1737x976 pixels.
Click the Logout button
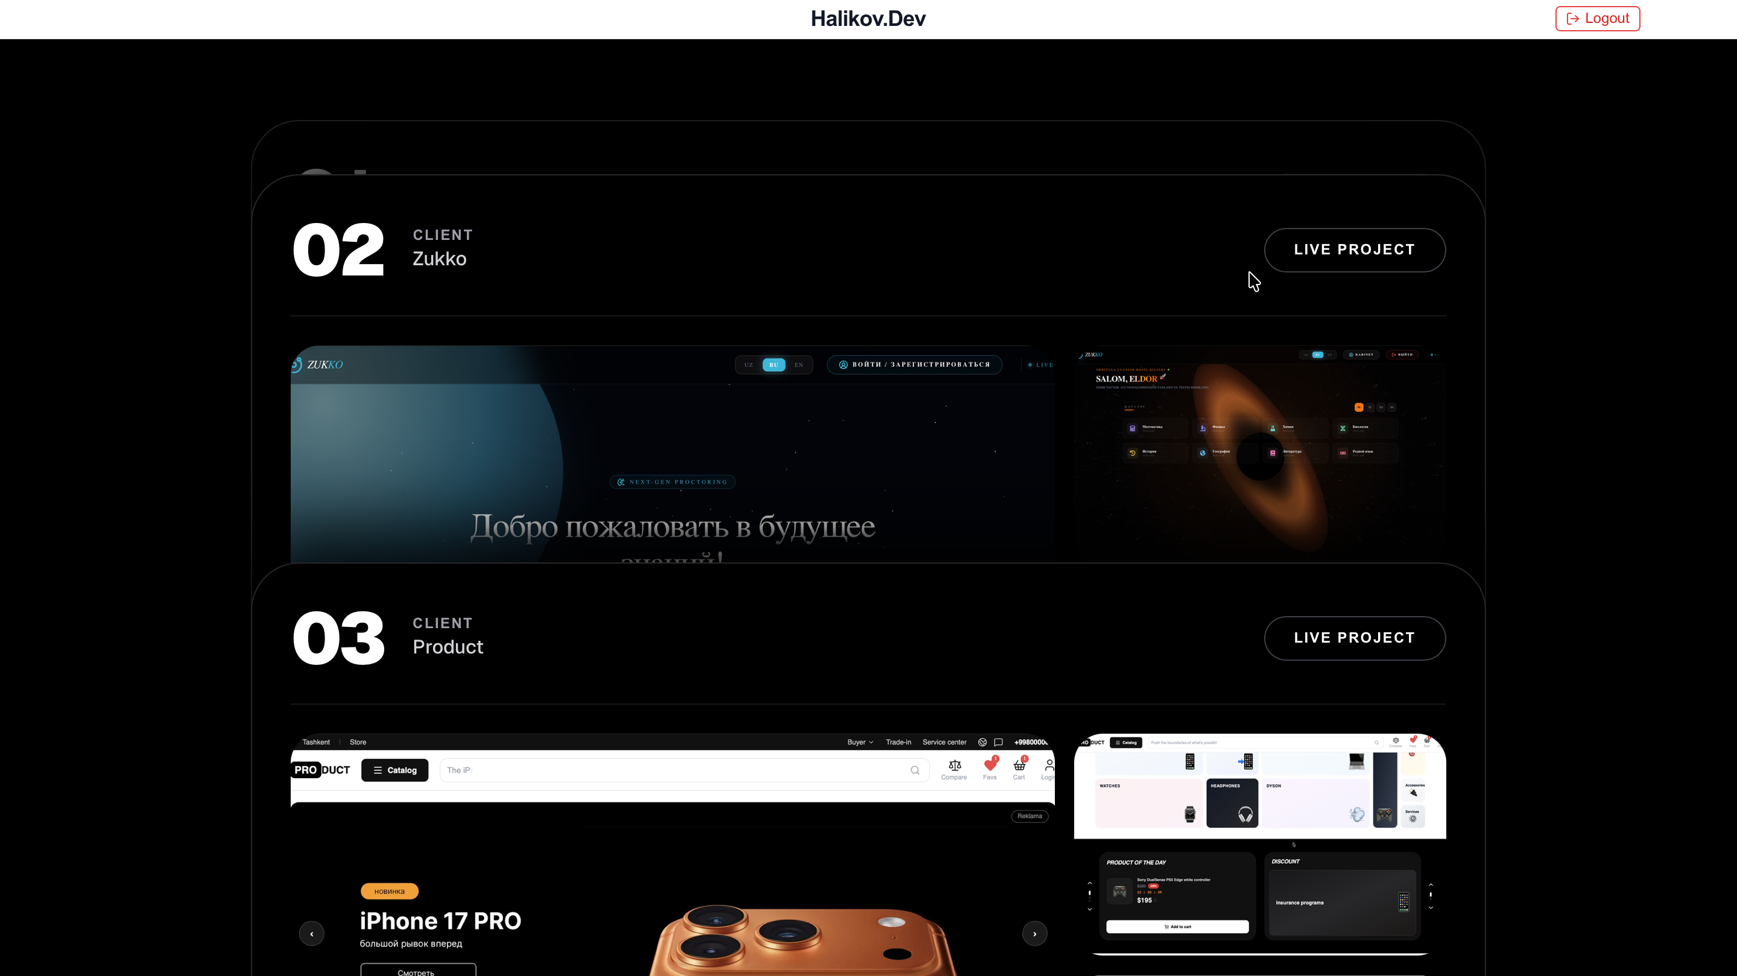(1598, 18)
